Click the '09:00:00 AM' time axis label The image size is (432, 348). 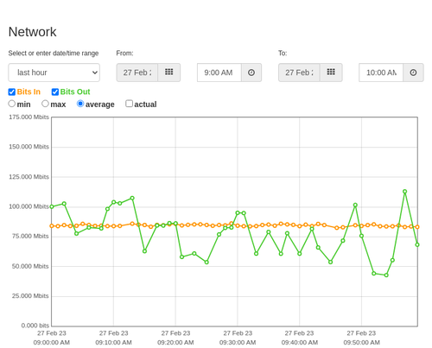pos(52,343)
